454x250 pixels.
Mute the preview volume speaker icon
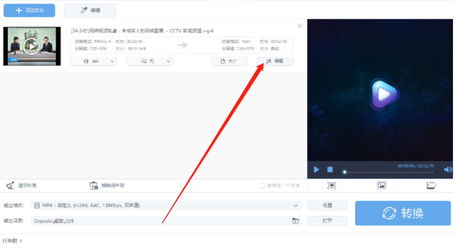coord(447,169)
